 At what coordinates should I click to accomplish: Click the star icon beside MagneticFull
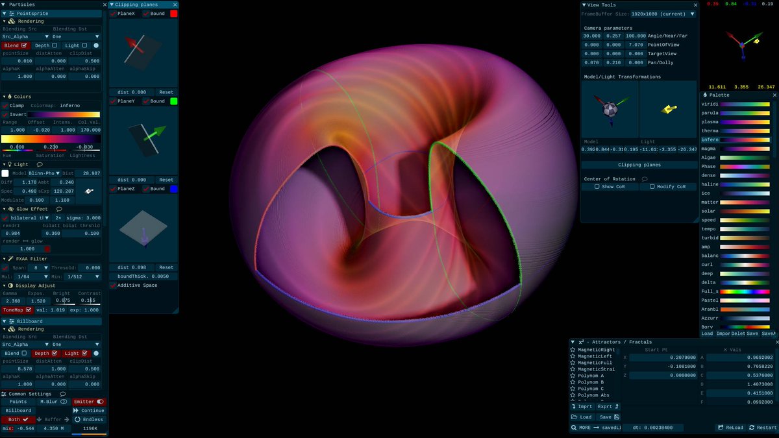point(573,363)
